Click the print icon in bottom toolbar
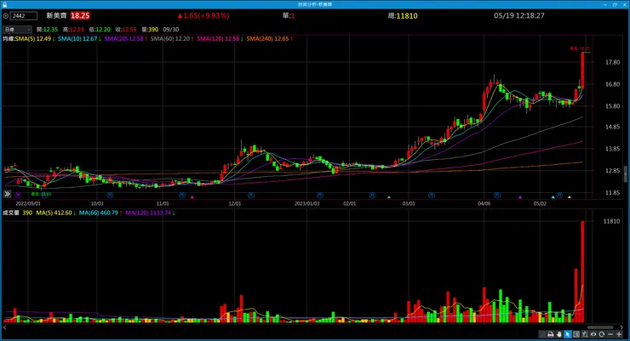This screenshot has height=341, width=630. pyautogui.click(x=551, y=334)
